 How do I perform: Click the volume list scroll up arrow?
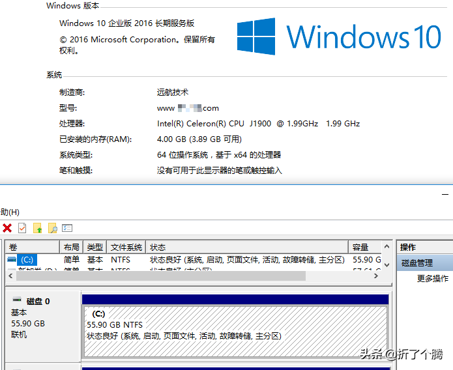(387, 247)
